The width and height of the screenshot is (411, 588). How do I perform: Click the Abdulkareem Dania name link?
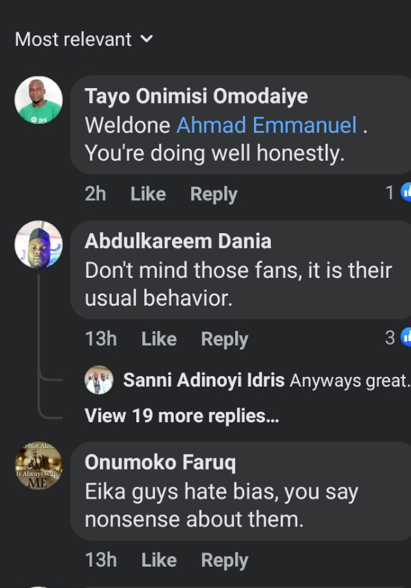click(x=178, y=241)
